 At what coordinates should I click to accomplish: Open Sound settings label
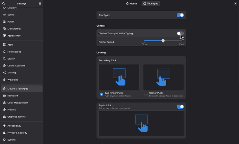click(11, 15)
